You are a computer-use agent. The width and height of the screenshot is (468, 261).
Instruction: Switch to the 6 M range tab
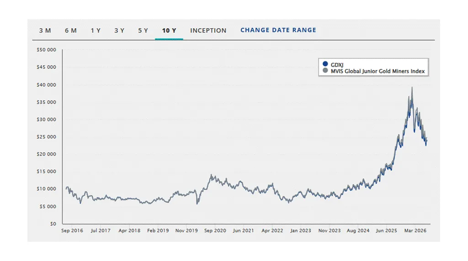pyautogui.click(x=71, y=31)
